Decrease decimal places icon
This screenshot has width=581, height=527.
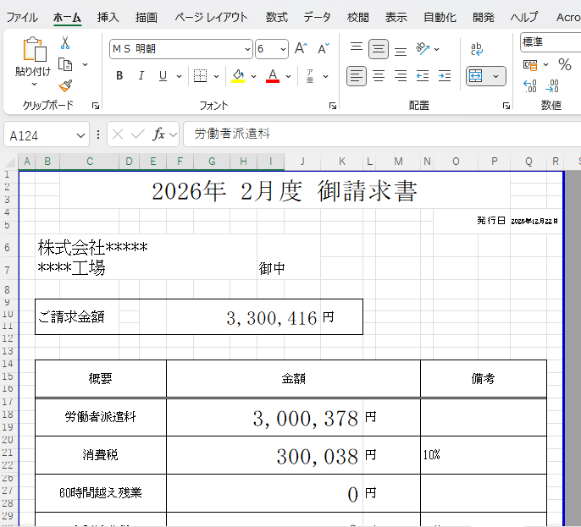(x=552, y=86)
